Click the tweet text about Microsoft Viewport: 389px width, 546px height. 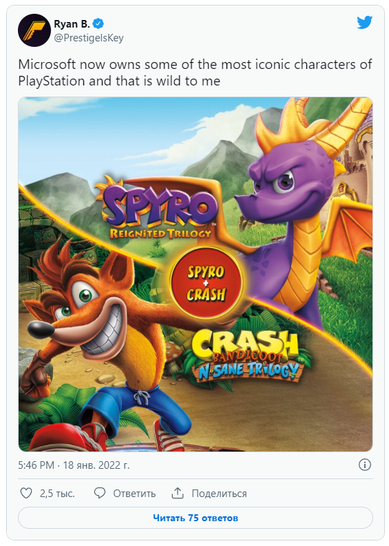(x=195, y=72)
